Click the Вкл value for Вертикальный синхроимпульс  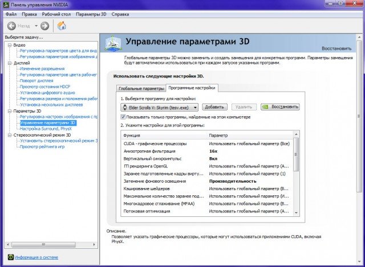213,159
